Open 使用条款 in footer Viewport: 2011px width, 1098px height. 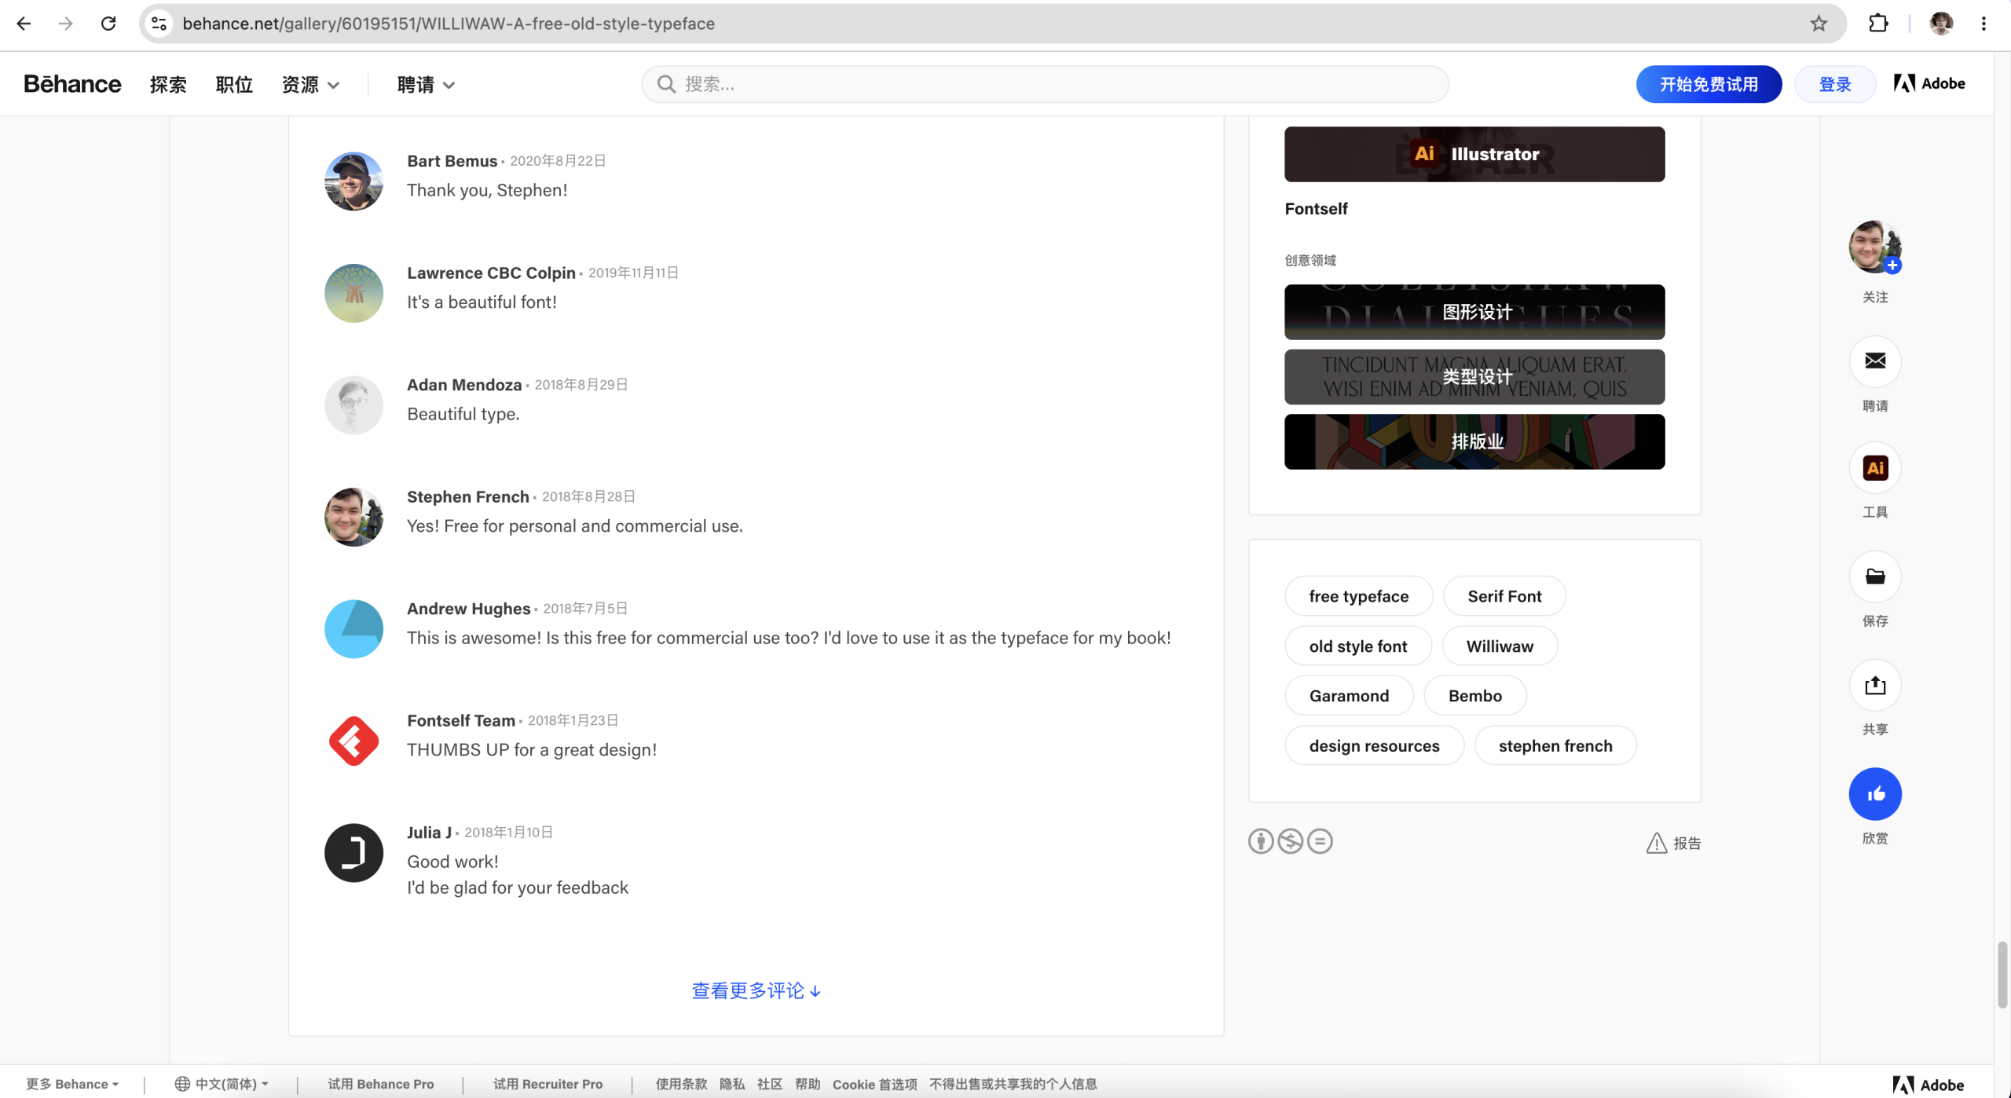click(x=681, y=1084)
